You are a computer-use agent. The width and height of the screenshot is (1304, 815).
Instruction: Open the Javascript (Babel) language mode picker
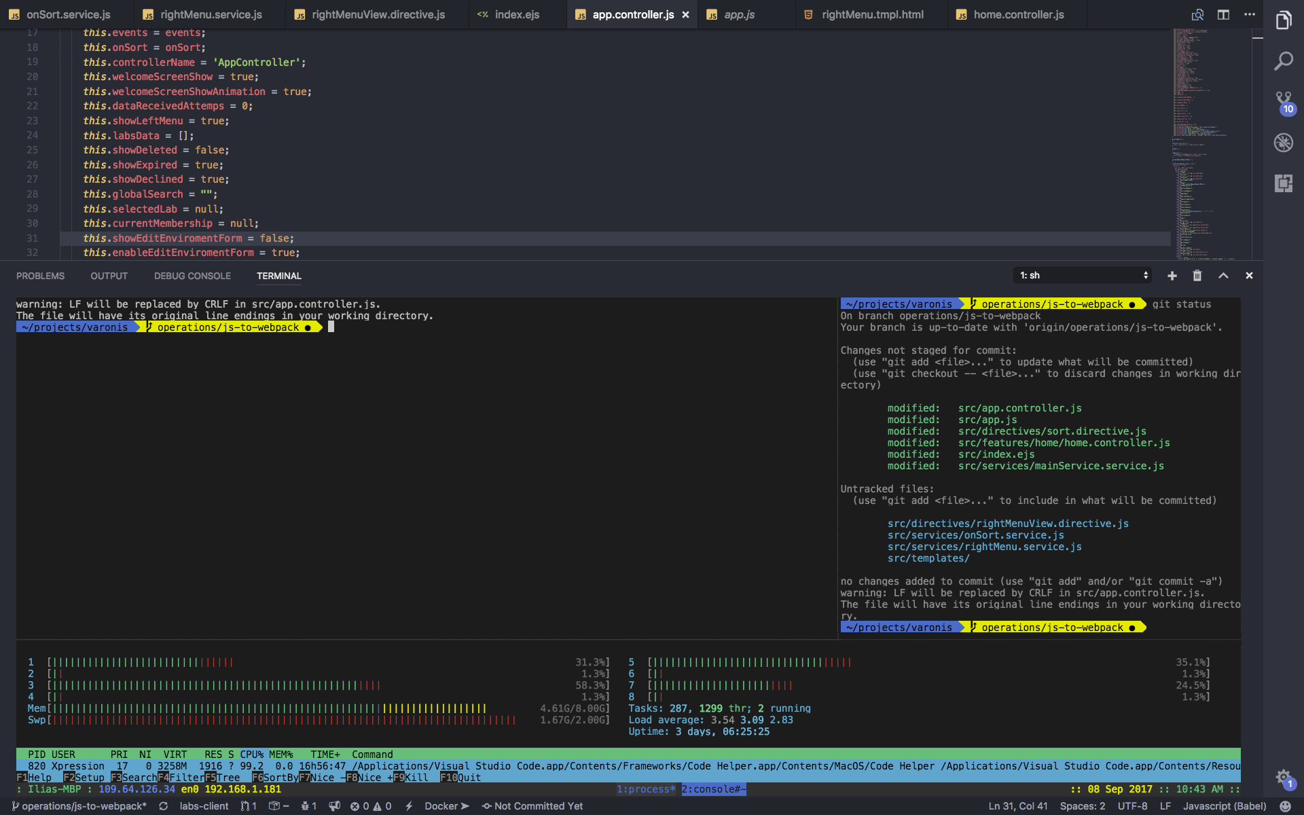[1226, 806]
